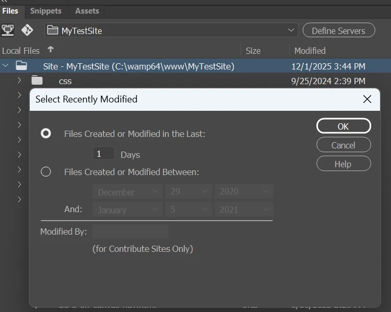
Task: Click the Select Recently Modified title text
Action: point(86,99)
